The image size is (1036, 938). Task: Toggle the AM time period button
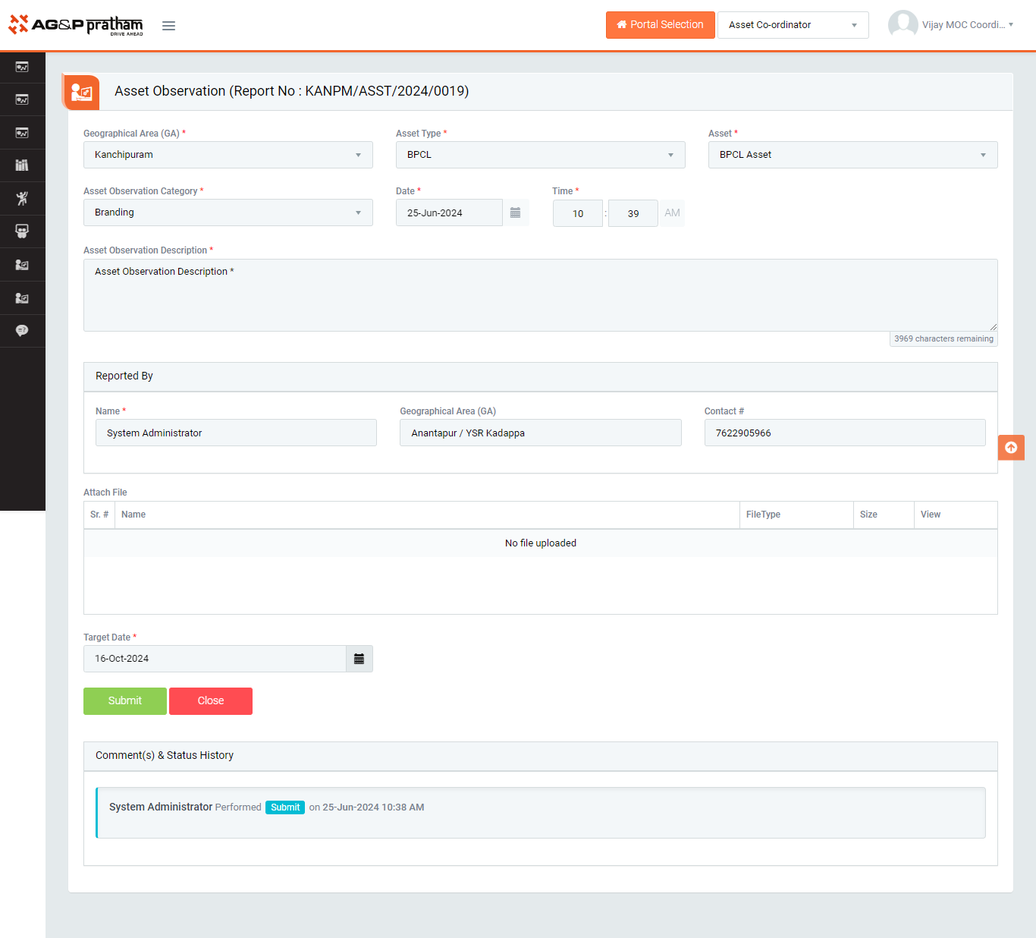672,213
